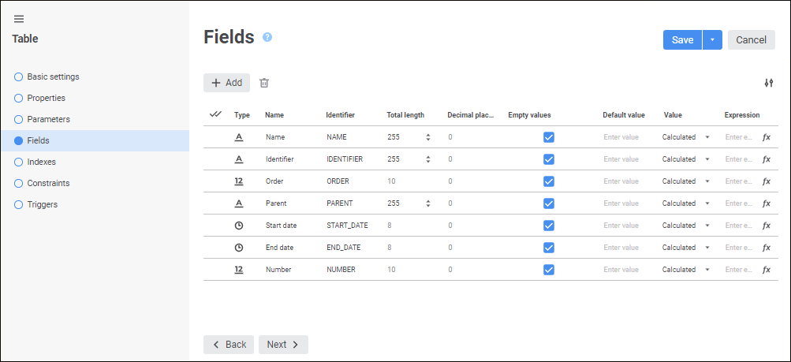
Task: Click Total length stepper for Name field
Action: coord(428,137)
